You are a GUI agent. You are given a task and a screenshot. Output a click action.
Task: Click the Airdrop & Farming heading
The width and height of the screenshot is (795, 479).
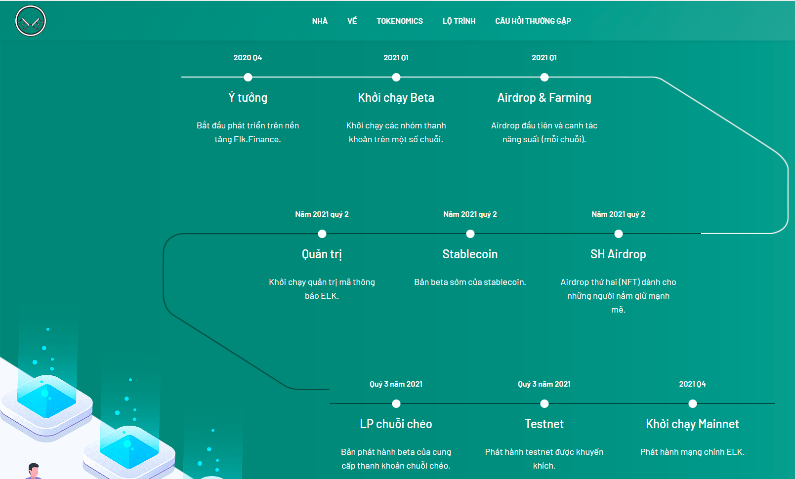coord(544,98)
